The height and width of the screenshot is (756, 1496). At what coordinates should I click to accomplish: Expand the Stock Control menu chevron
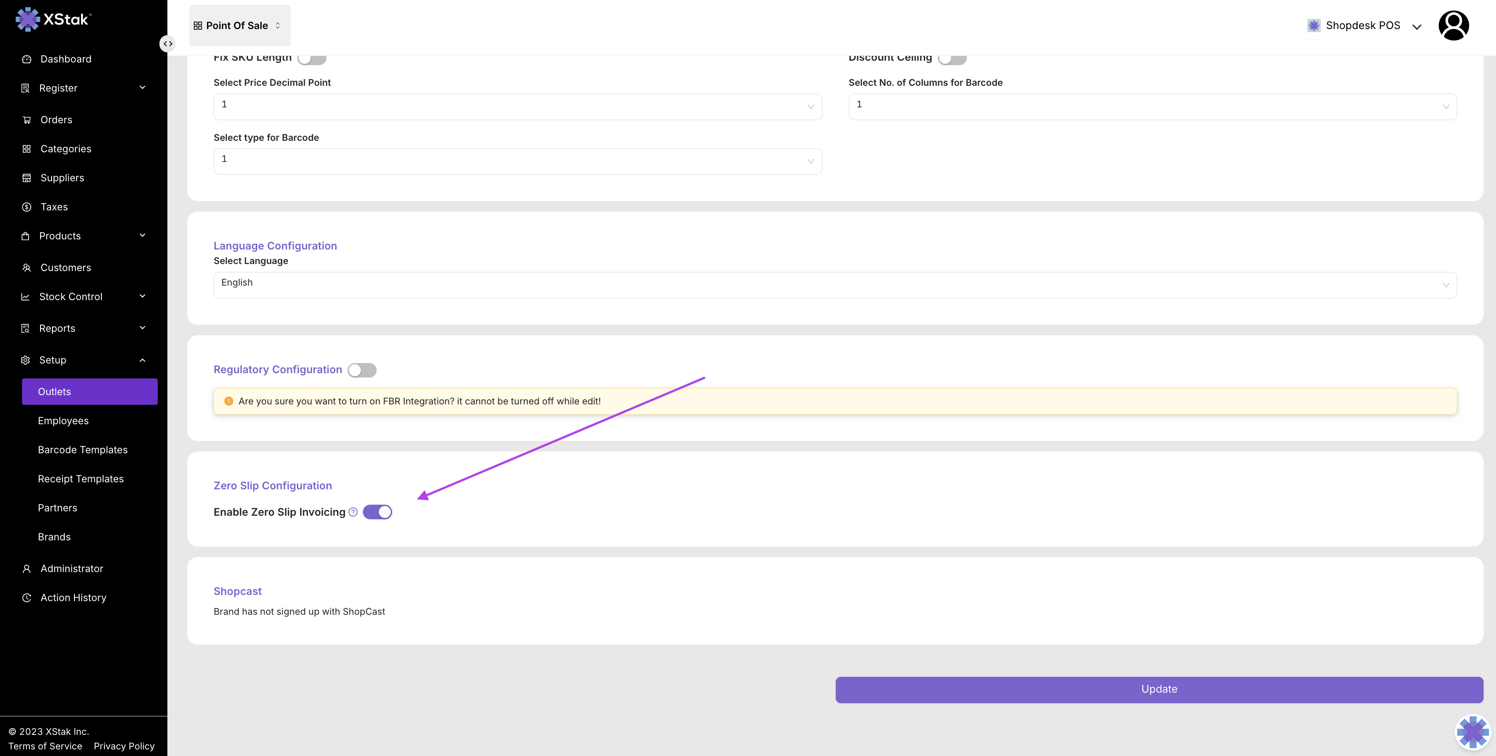[x=142, y=297]
